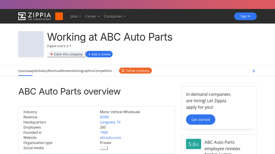Click the Private organization type value
275x154 pixels.
pyautogui.click(x=106, y=143)
